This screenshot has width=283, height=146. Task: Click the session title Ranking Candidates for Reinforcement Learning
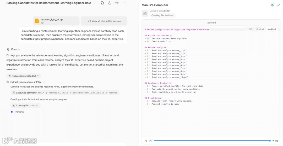pyautogui.click(x=49, y=3)
